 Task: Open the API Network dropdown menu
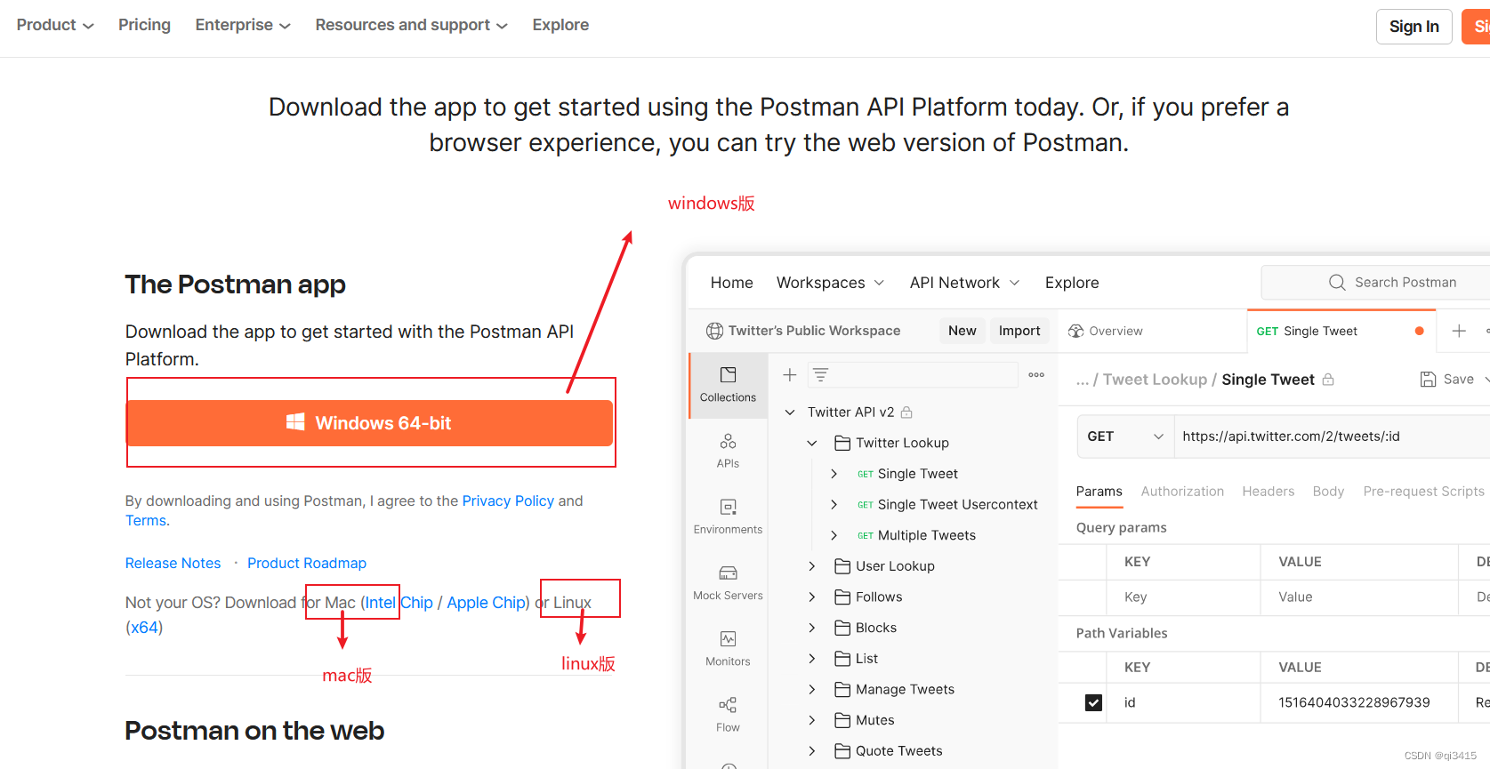click(x=964, y=283)
